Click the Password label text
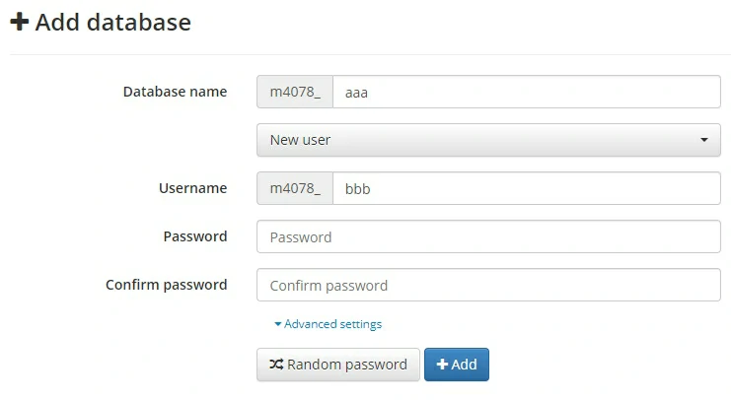Image resolution: width=731 pixels, height=400 pixels. click(194, 236)
